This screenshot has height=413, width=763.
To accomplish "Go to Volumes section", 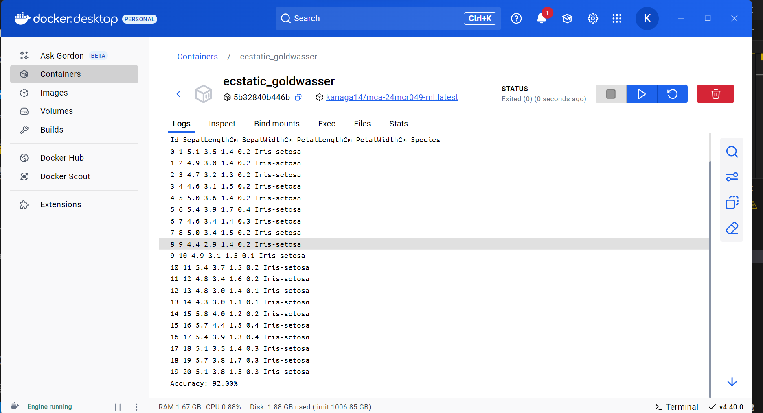I will tap(74, 111).
